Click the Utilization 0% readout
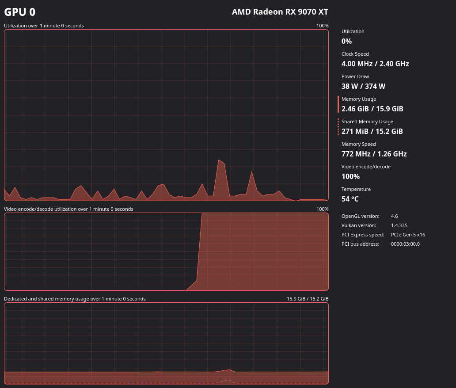The image size is (456, 388). [346, 41]
